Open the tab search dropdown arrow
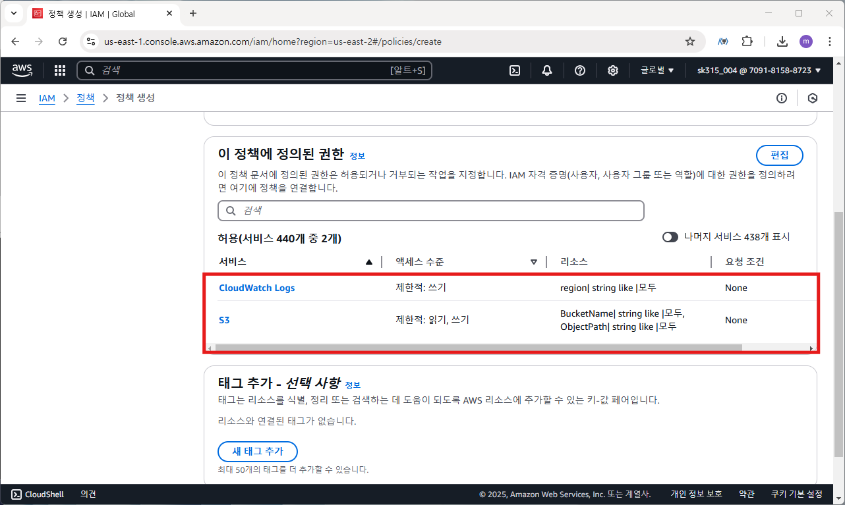 pos(13,13)
